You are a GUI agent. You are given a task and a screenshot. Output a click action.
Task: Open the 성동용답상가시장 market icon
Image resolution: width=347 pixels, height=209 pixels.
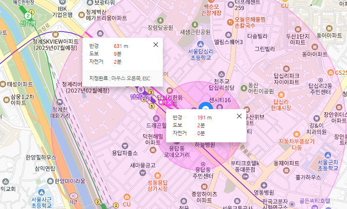157,176
